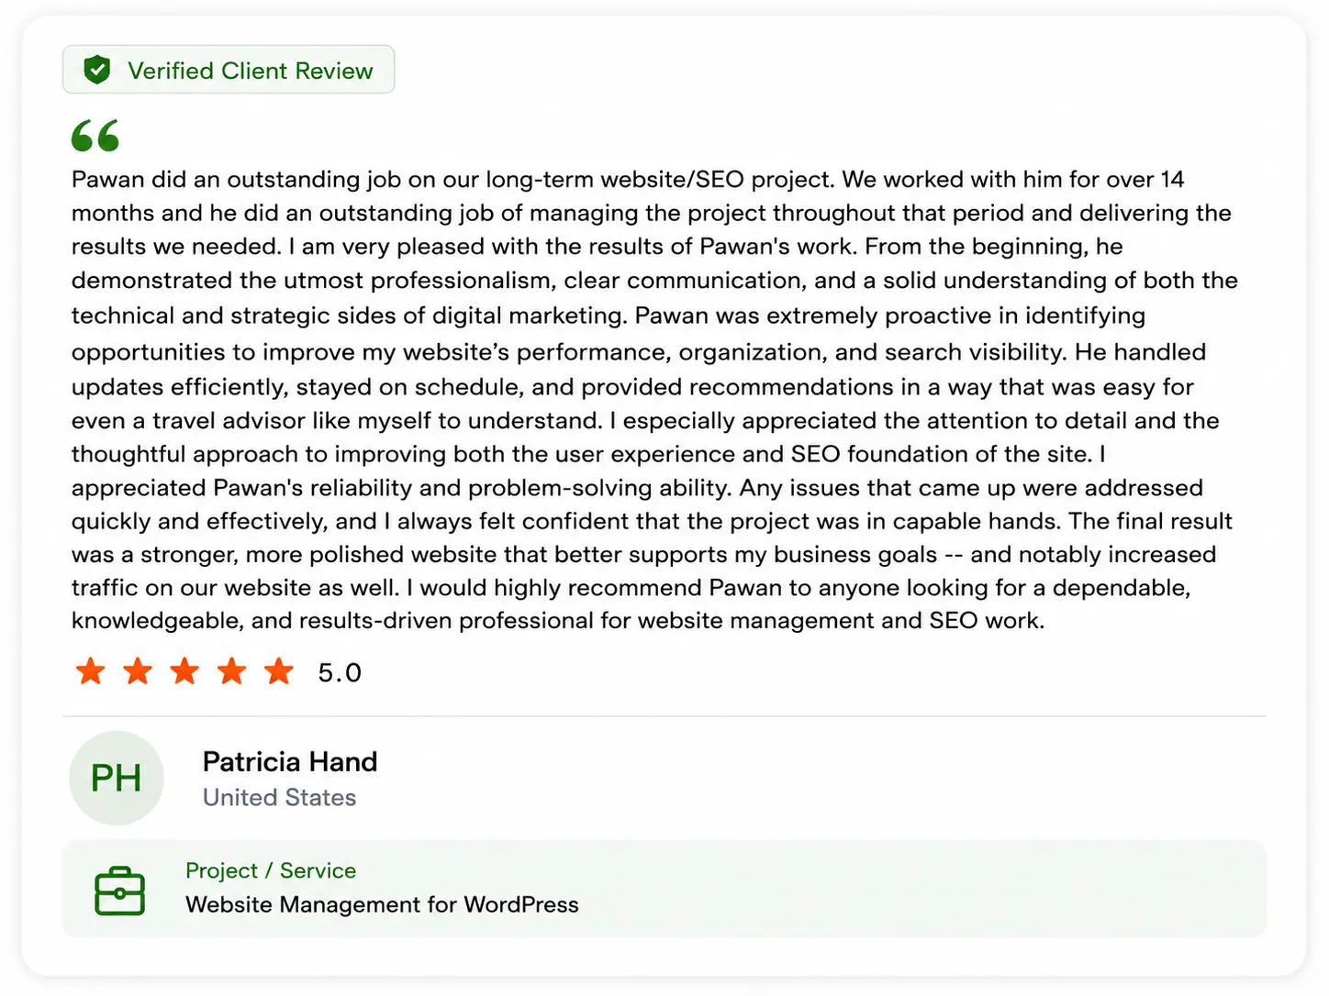
Task: Click the green verified shield icon
Action: [x=96, y=70]
